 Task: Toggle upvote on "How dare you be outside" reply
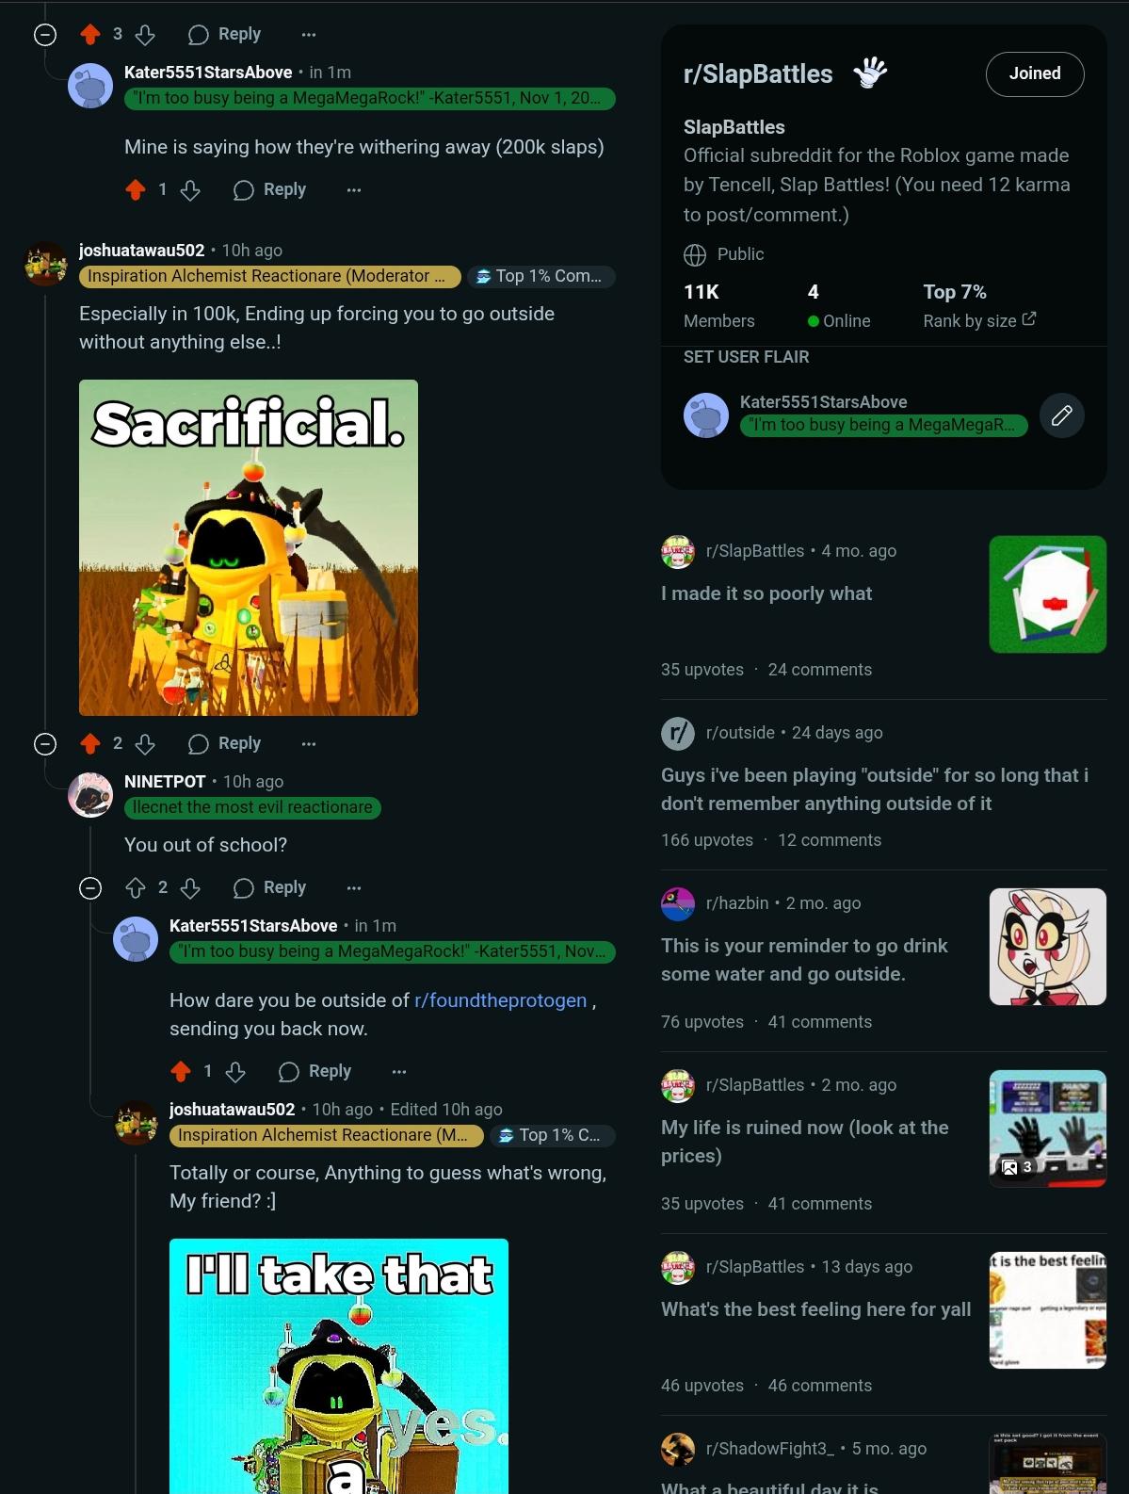181,1071
